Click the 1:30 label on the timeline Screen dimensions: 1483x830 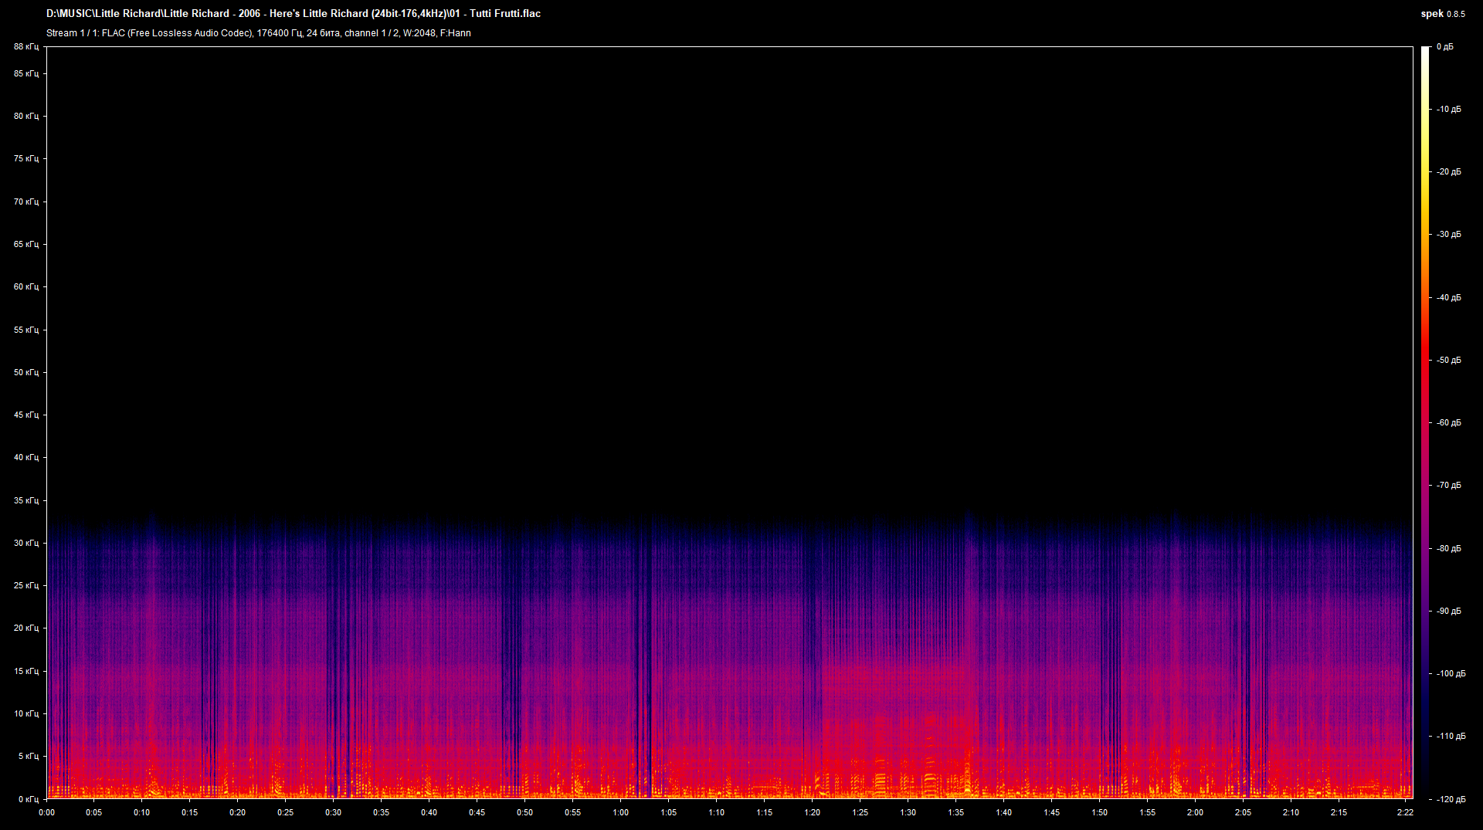pos(908,812)
